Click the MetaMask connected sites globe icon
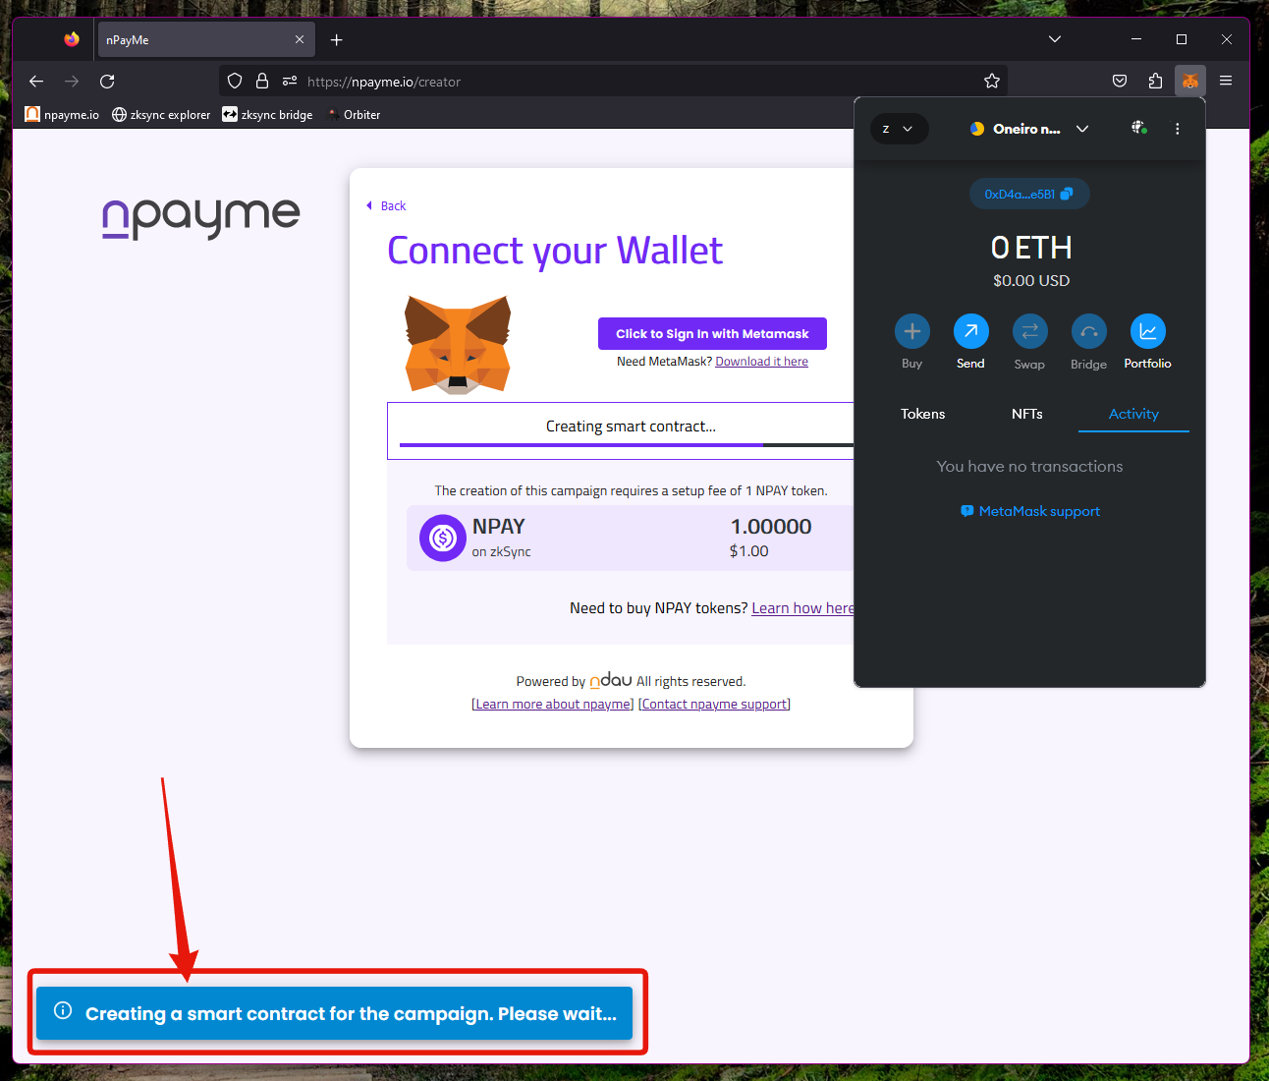Viewport: 1269px width, 1081px height. 1139,128
